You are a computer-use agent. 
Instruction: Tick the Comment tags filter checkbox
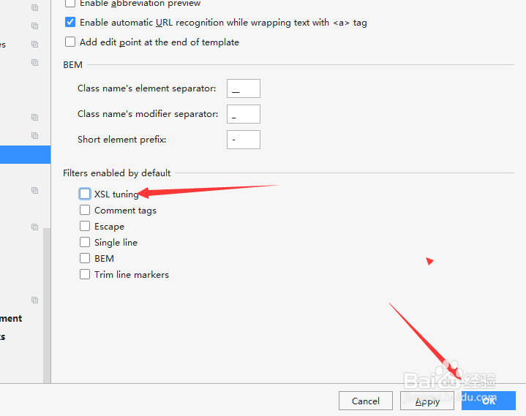[85, 211]
